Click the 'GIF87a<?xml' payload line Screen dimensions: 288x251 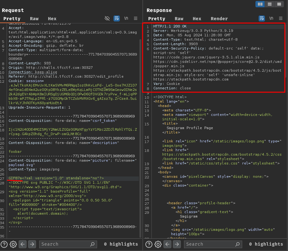(x=56, y=178)
